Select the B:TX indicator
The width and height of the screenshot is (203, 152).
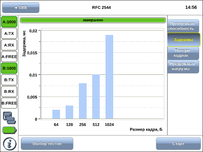[x=9, y=80]
